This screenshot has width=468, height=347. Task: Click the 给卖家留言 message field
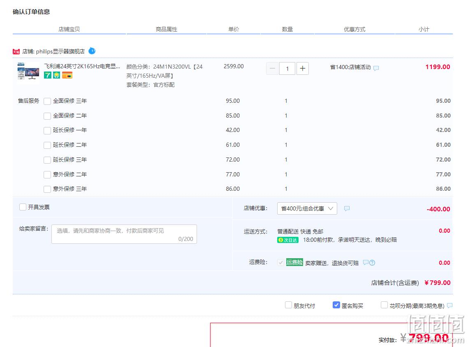[x=124, y=234]
